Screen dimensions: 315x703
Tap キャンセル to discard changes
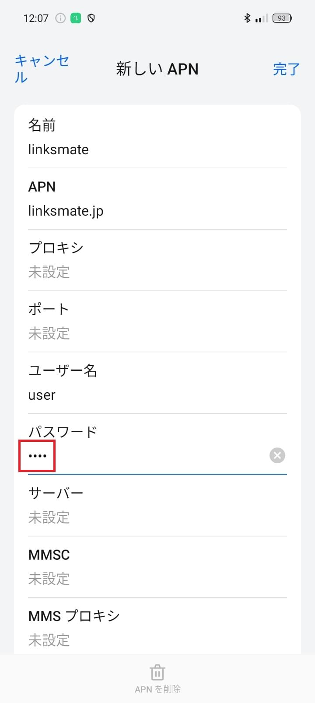(41, 69)
